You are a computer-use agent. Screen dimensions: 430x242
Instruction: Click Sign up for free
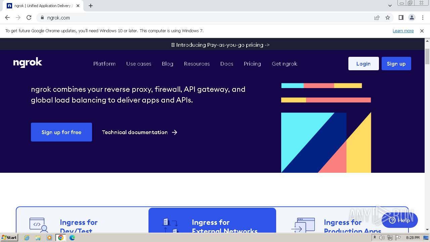tap(61, 132)
